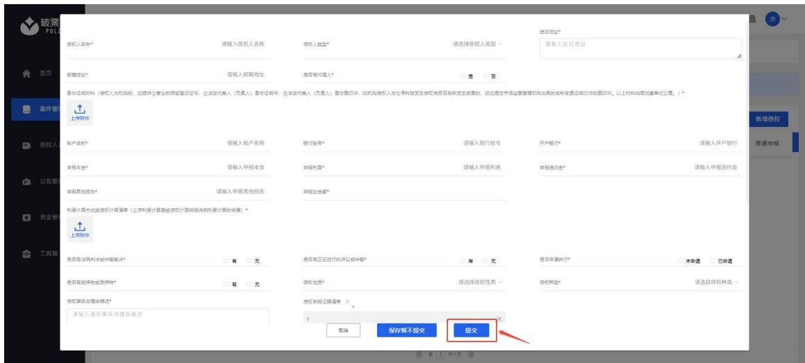Open the 债权种类 dropdown
Screen dimensions: 805x363
(717, 282)
